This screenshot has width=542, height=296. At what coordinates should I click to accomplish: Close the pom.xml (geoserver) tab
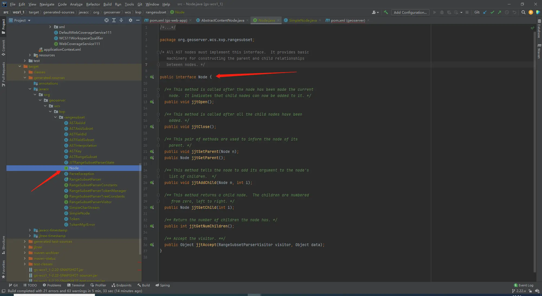[x=368, y=20]
